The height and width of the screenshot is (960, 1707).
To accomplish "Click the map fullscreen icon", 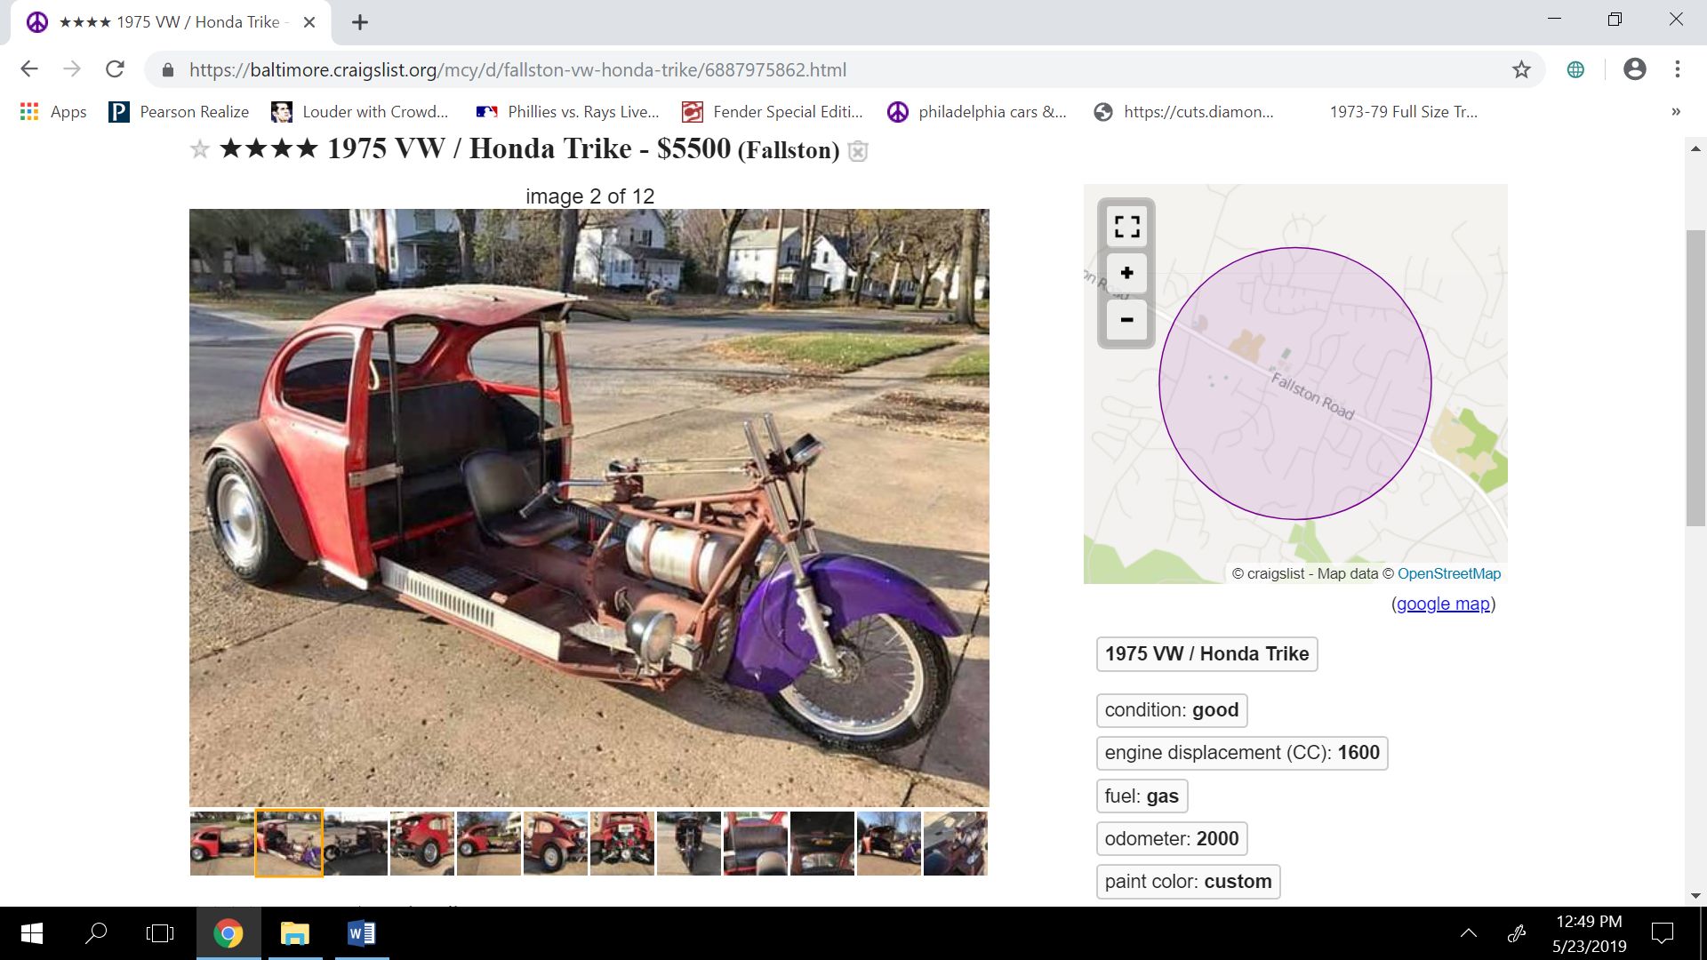I will 1126,227.
